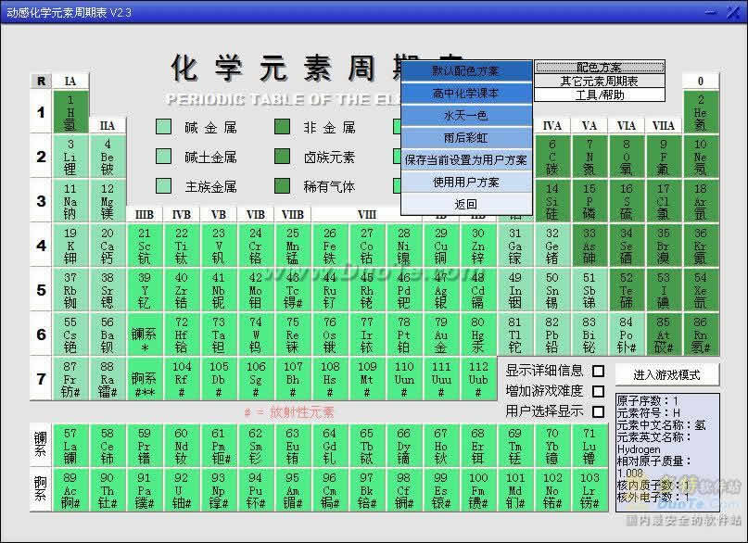This screenshot has width=748, height=543.
Task: Click the 碱土金属 legend color swatch
Action: coord(164,157)
